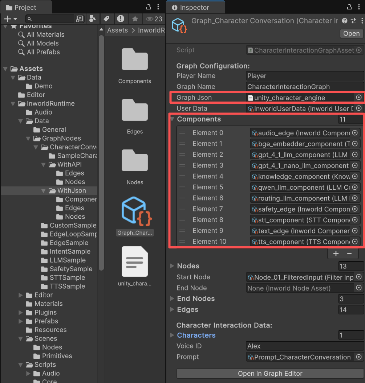Click the presets icon in the Inspector header
This screenshot has width=365, height=383.
click(x=353, y=21)
